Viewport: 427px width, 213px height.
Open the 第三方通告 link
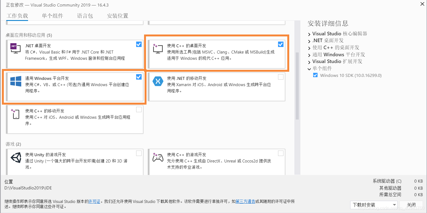pos(245,202)
